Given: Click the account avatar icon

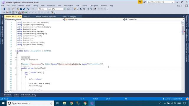Looking at the screenshot, I should [x=187, y=6].
